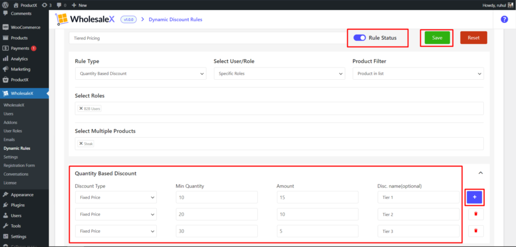516x247 pixels.
Task: Open Discount Type dropdown for Tier 1
Action: [116, 197]
